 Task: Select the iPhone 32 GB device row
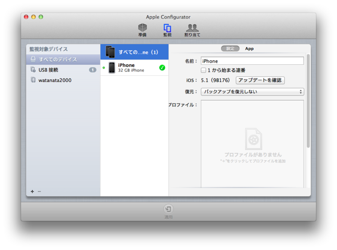(x=134, y=68)
